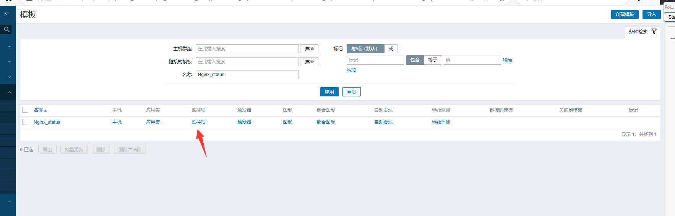Click the 移除 tag link
675x216 pixels.
[507, 60]
